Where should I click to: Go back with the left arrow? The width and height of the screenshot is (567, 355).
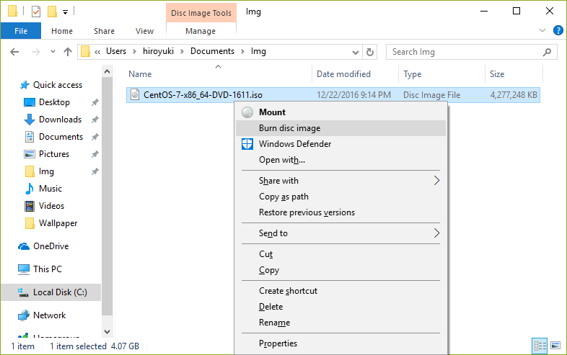point(14,52)
